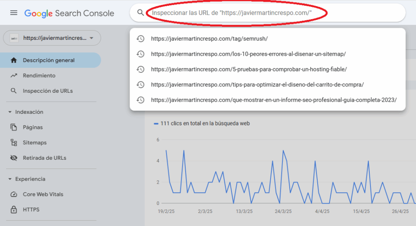
Task: Click the 24/3/25 date label on chart
Action: point(283,211)
